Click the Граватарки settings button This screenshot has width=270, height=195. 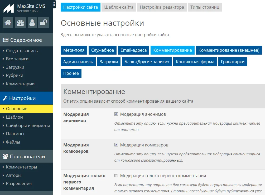tap(233, 62)
